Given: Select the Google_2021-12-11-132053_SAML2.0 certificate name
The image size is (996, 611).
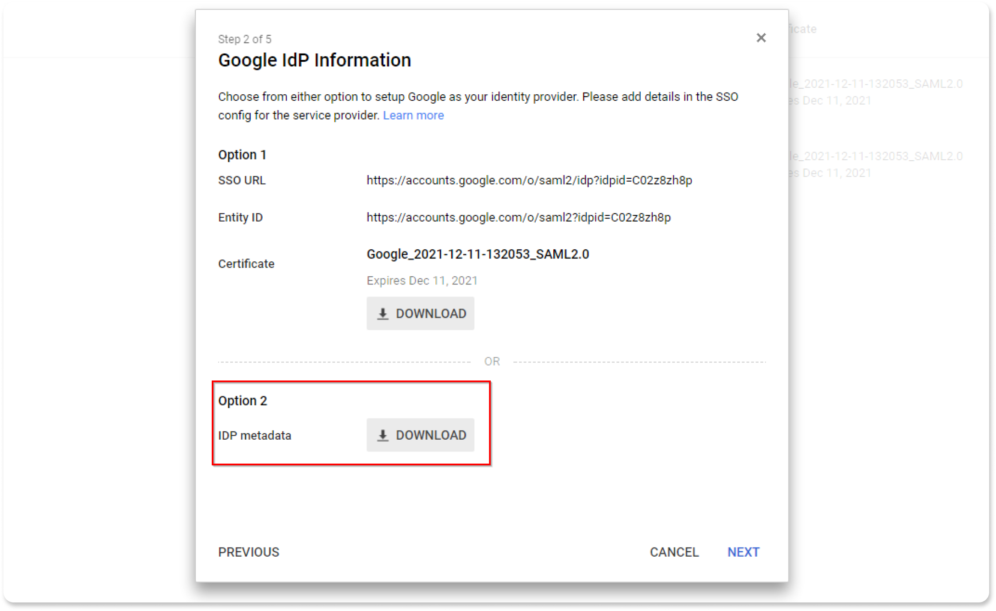Looking at the screenshot, I should (477, 254).
